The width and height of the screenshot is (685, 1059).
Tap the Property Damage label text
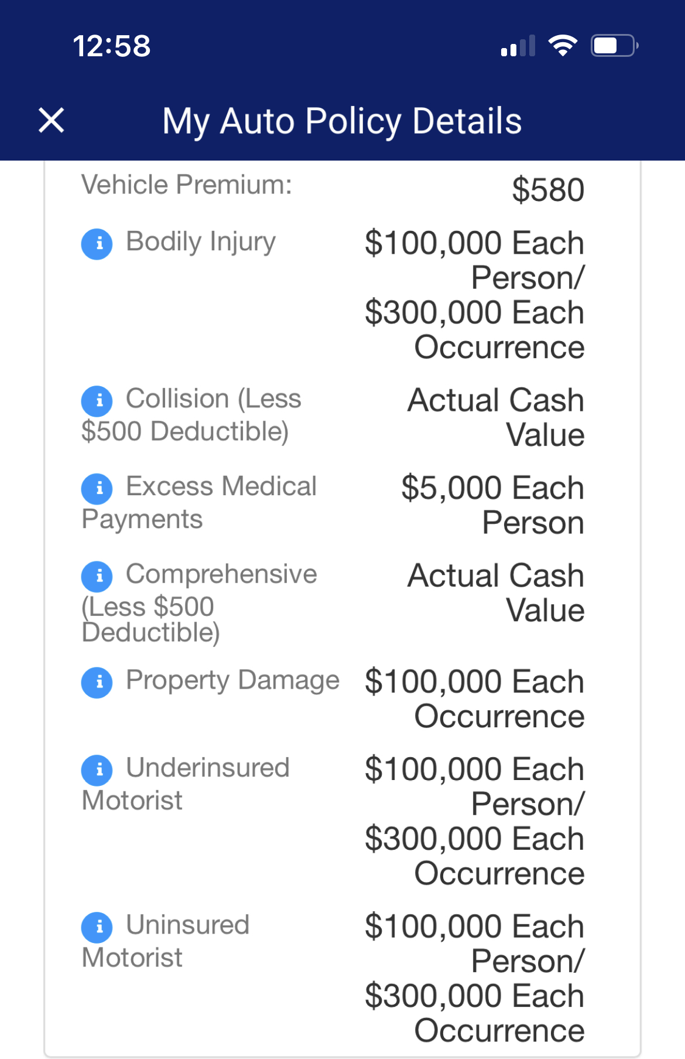[x=232, y=680]
